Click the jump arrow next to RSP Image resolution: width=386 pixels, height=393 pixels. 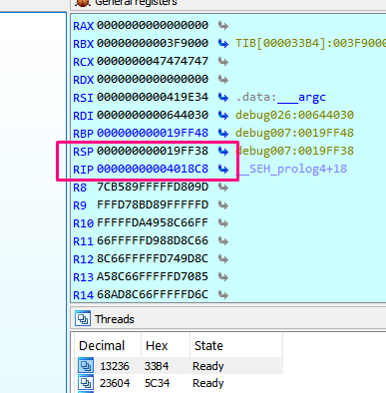(x=223, y=152)
